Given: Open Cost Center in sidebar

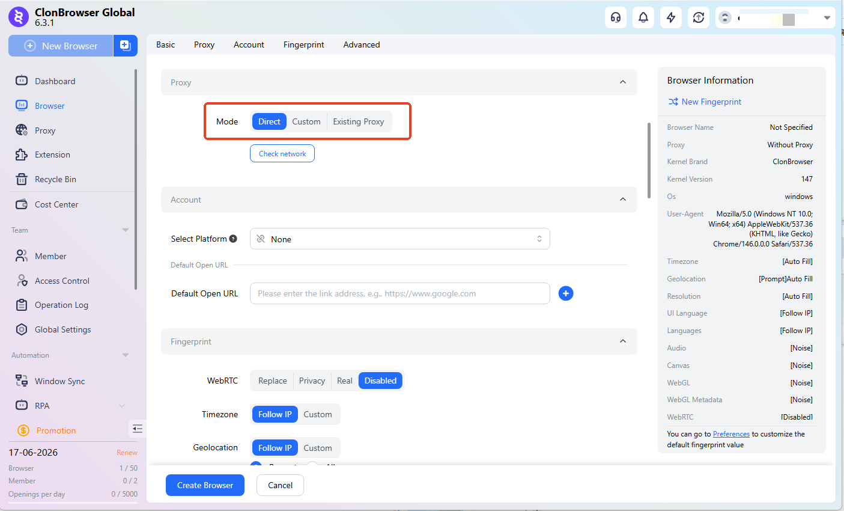Looking at the screenshot, I should pyautogui.click(x=56, y=204).
